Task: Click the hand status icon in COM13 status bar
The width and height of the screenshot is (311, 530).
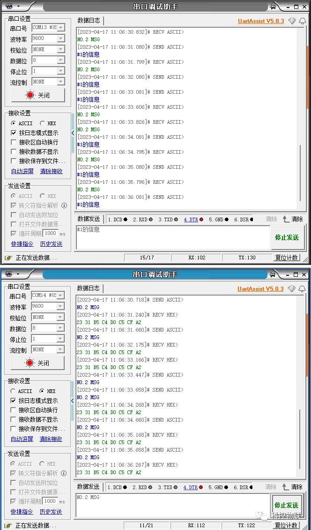Action: pyautogui.click(x=8, y=258)
